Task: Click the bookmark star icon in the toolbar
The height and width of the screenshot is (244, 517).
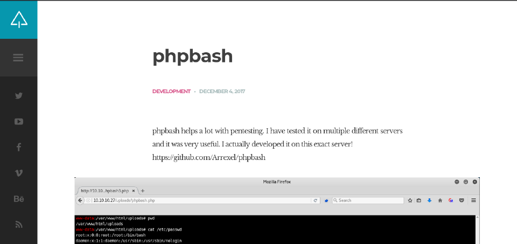Action: (x=410, y=200)
